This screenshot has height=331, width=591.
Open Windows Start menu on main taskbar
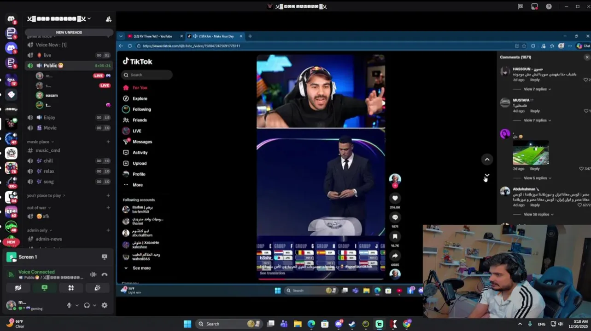[187, 324]
